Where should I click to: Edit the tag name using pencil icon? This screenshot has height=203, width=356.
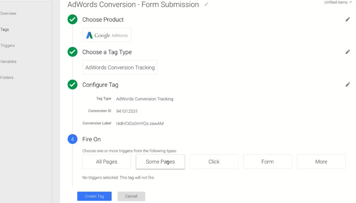pos(207,4)
